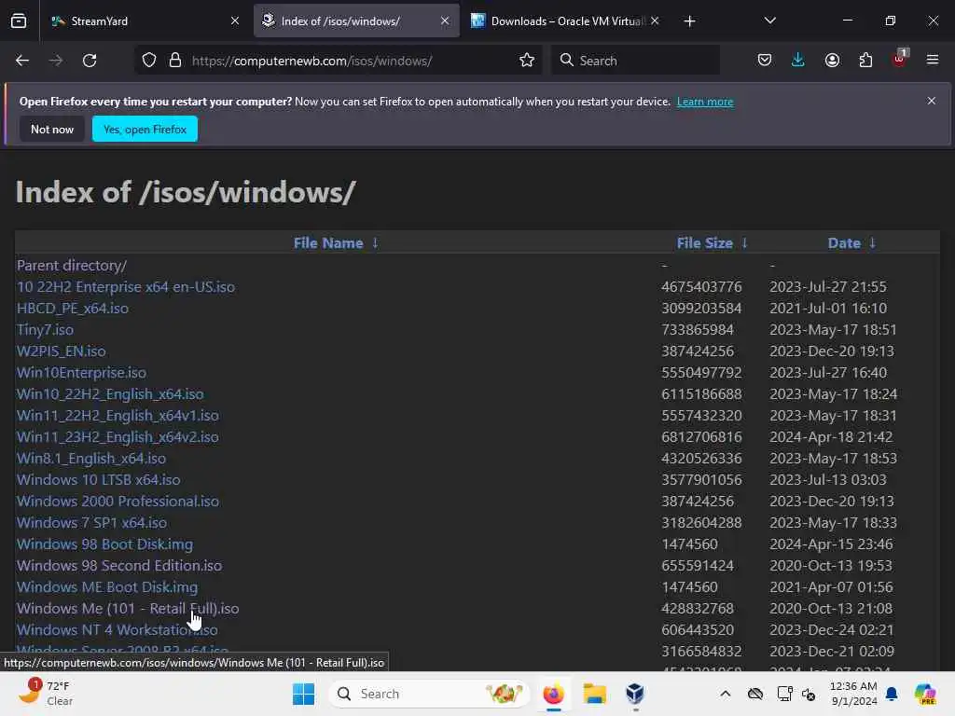Click the site security padlock icon
955x716 pixels.
click(x=175, y=61)
